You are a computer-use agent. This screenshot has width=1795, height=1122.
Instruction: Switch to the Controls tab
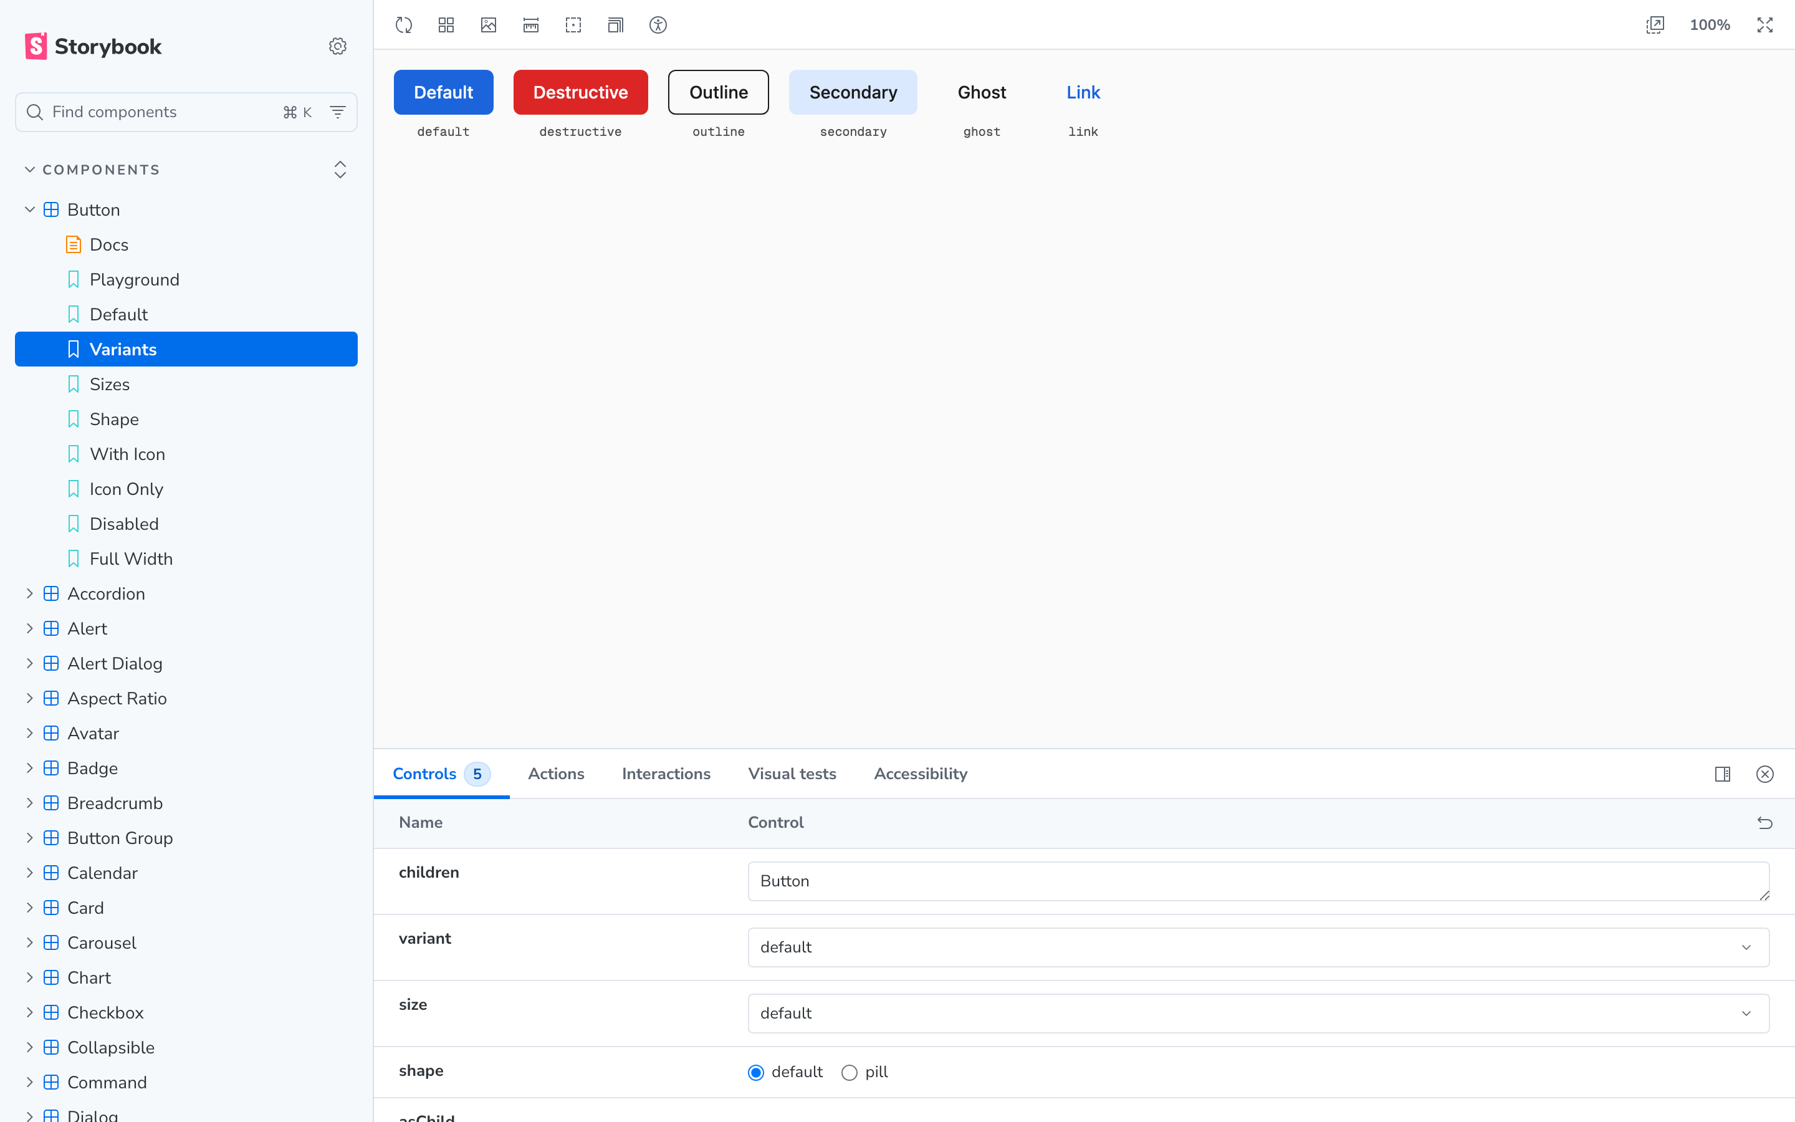(441, 774)
